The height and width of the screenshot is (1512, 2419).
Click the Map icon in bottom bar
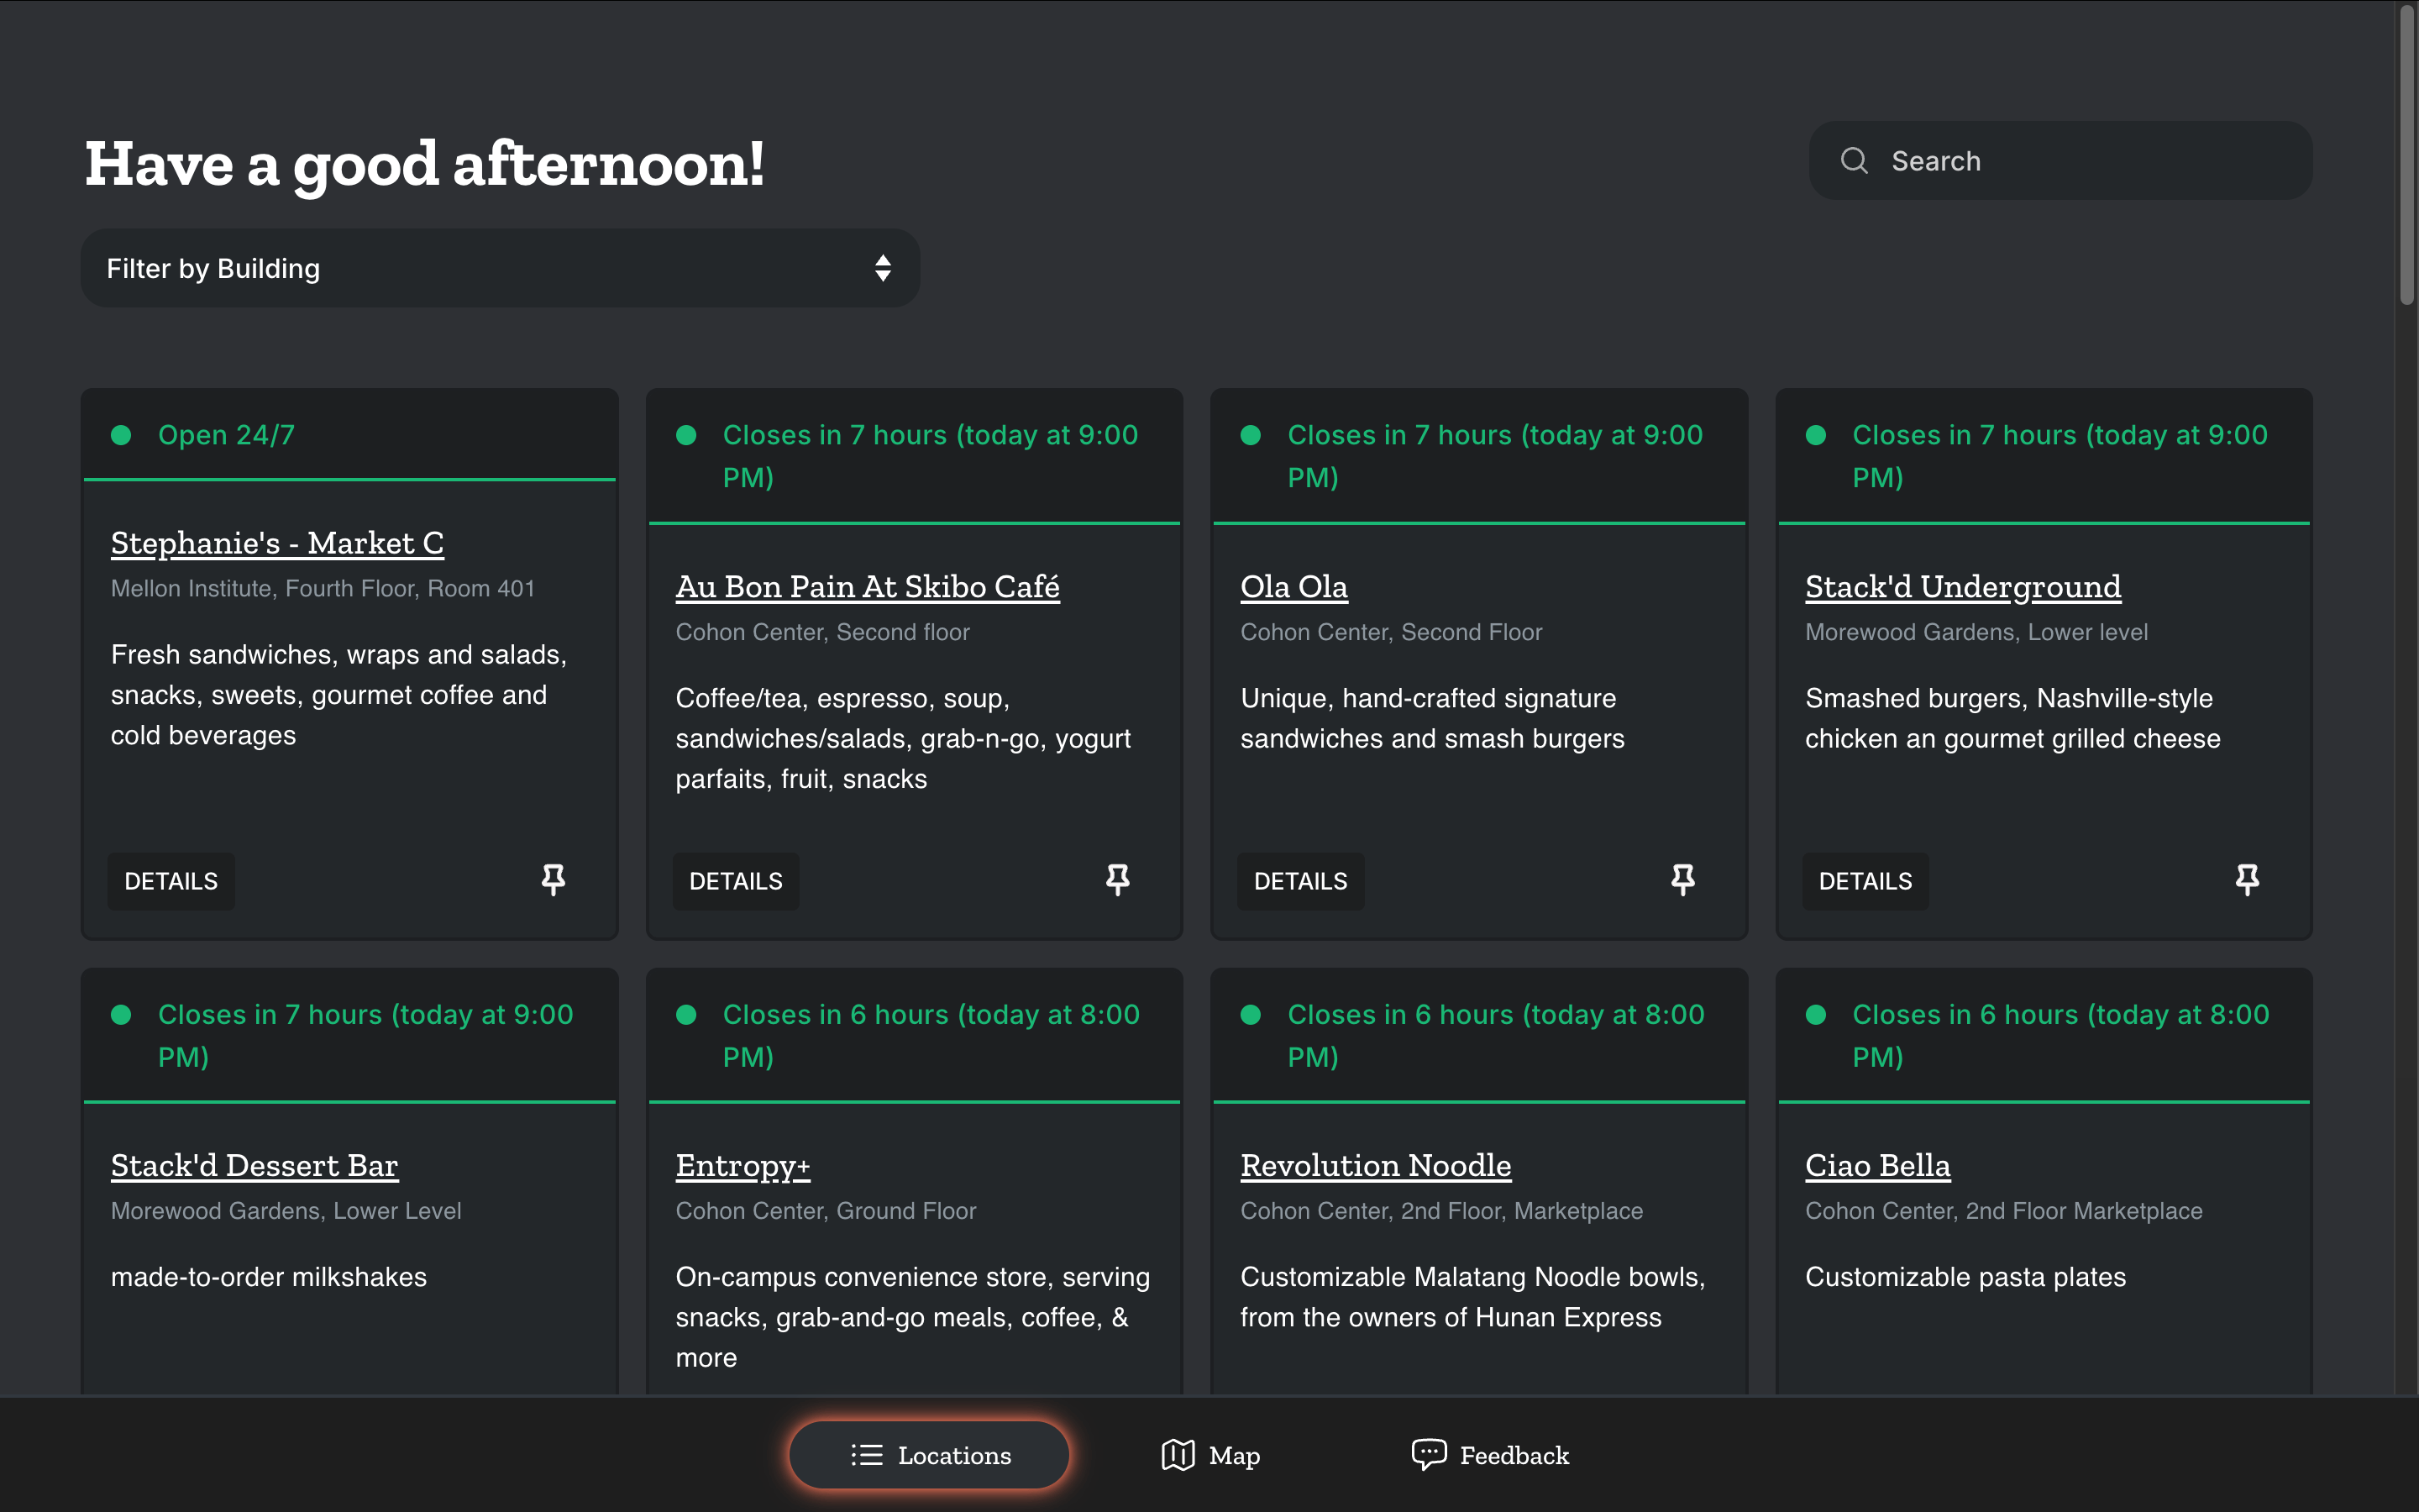tap(1178, 1455)
